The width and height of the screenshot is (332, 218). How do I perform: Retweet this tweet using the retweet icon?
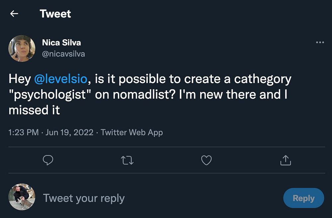[127, 160]
